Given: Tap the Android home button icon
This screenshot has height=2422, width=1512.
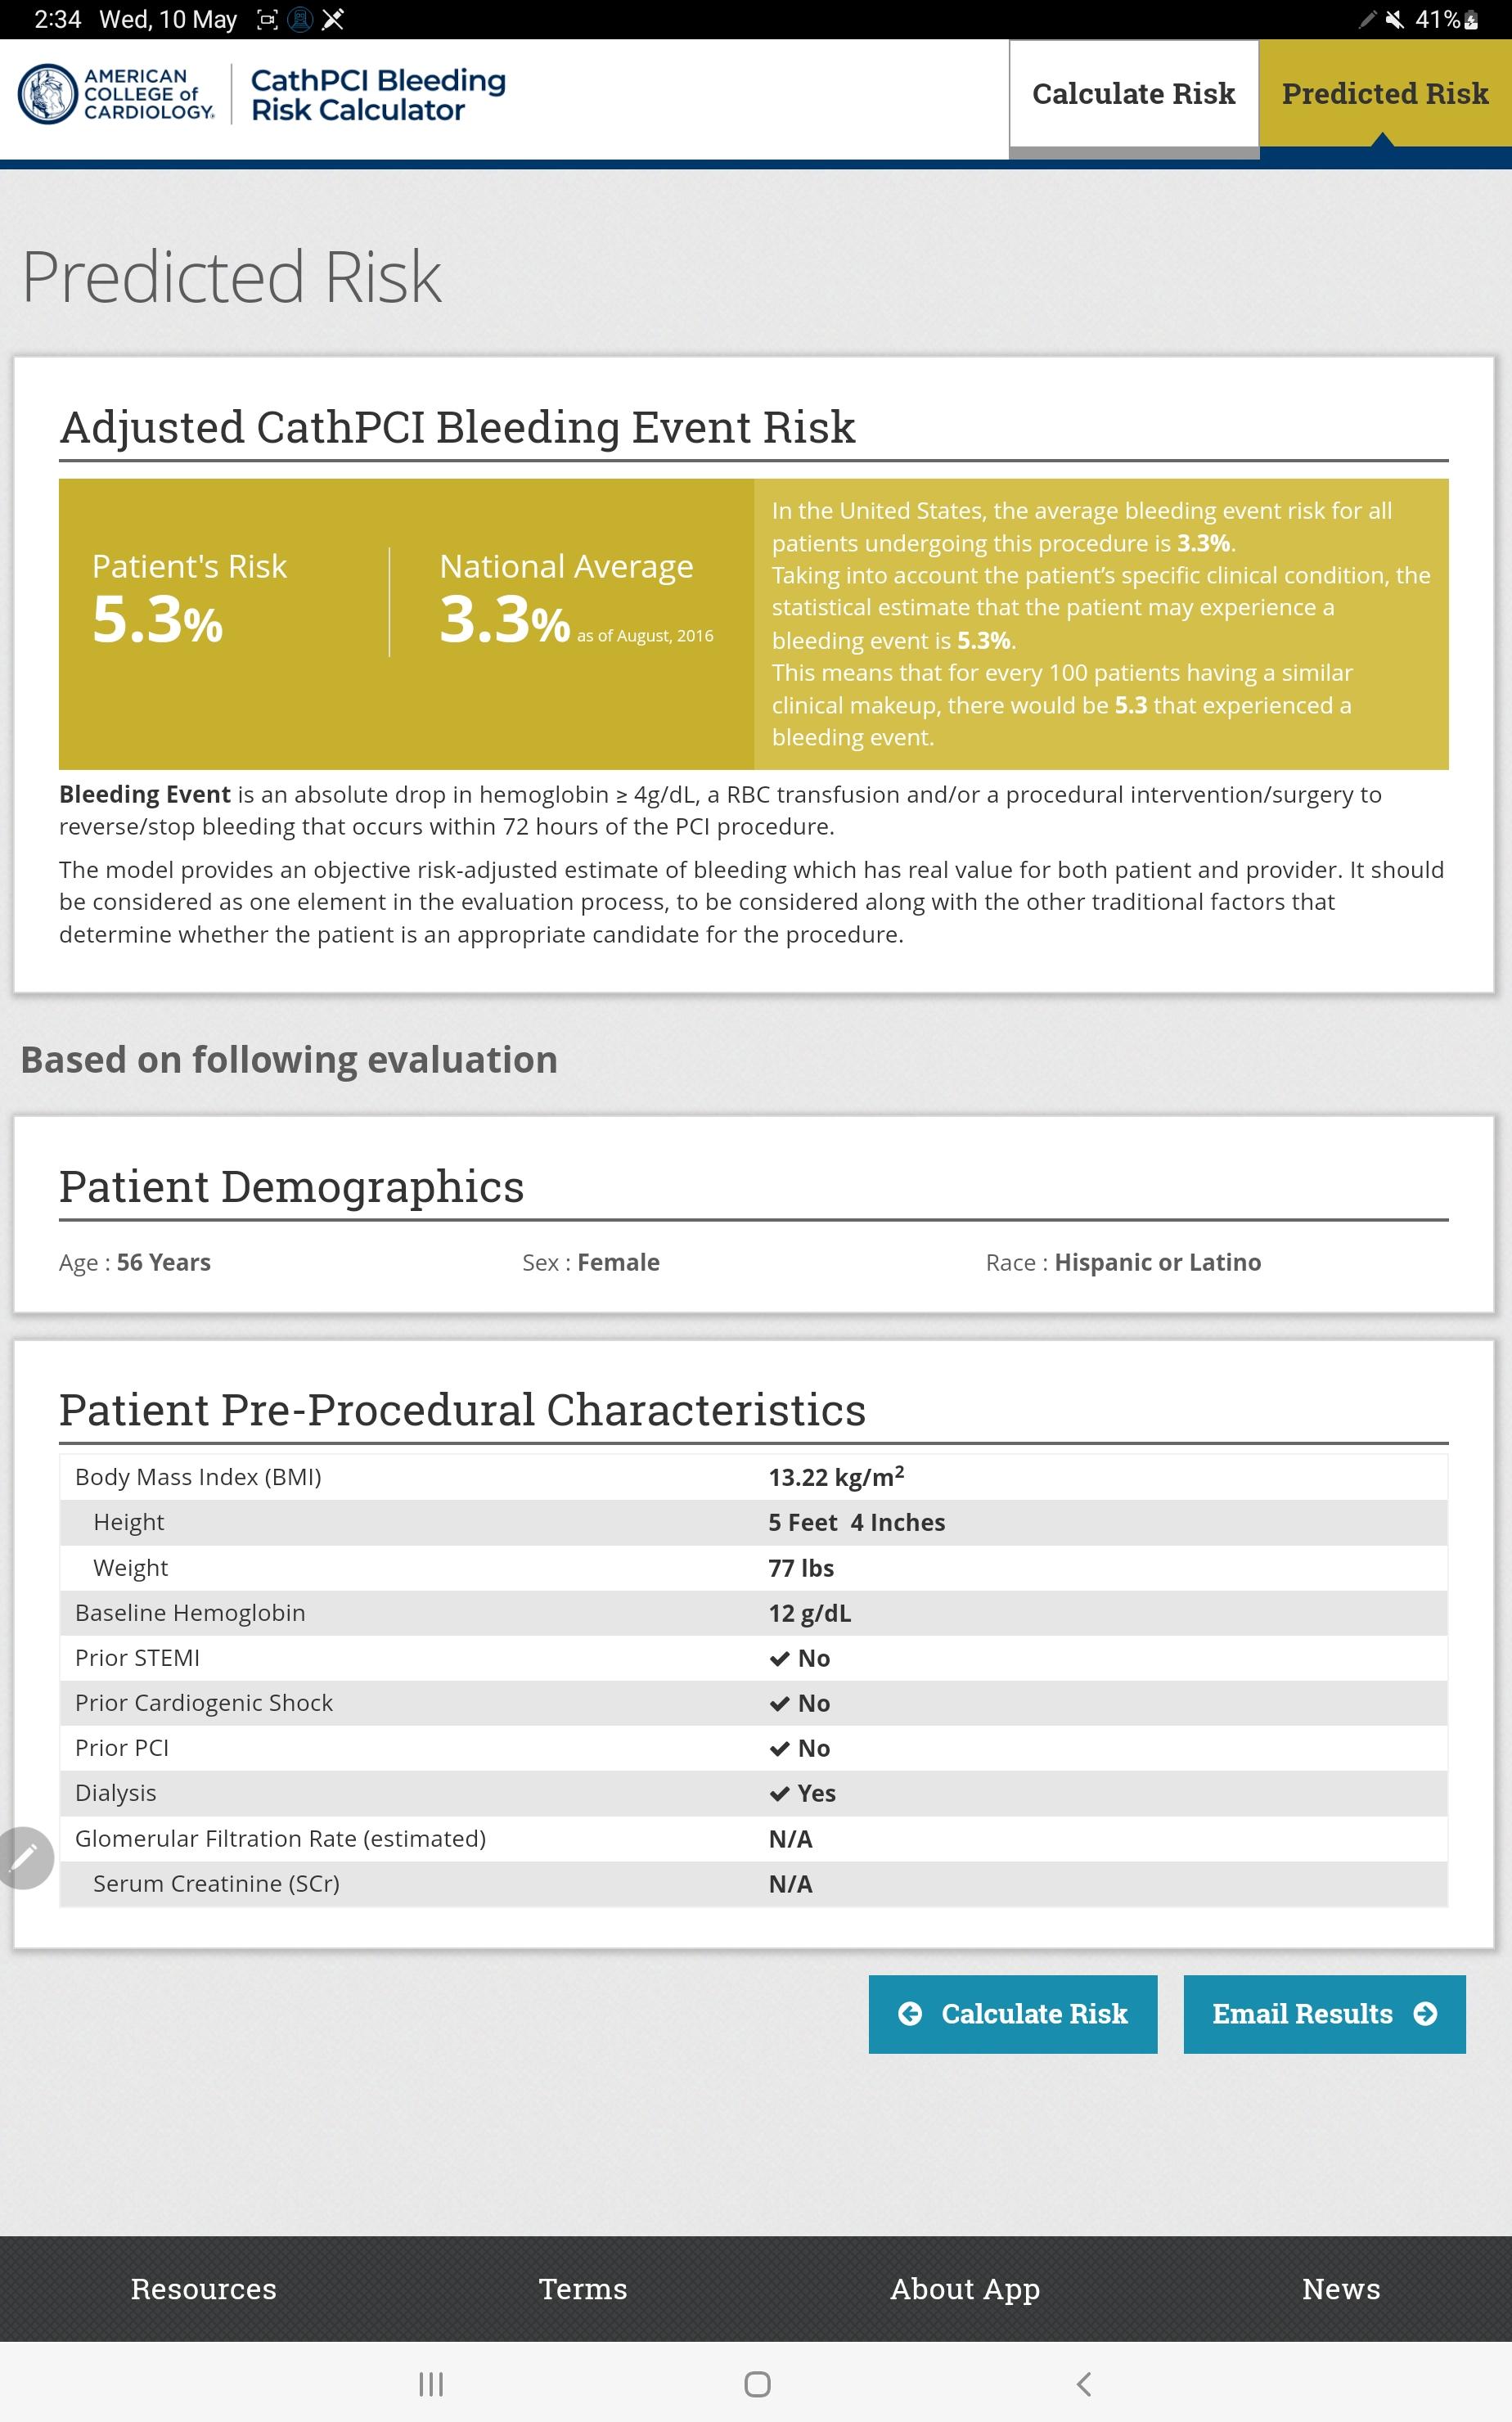Looking at the screenshot, I should click(x=757, y=2384).
